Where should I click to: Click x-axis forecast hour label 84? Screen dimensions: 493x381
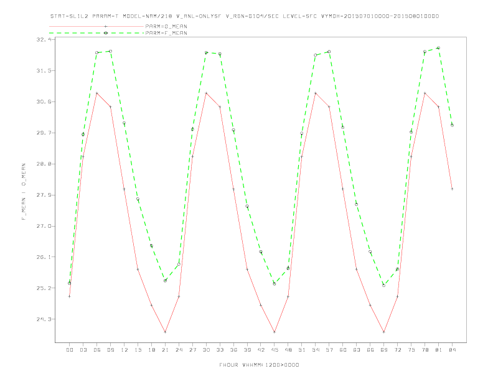(453, 350)
